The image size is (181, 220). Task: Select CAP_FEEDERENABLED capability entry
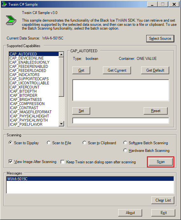click(x=29, y=66)
